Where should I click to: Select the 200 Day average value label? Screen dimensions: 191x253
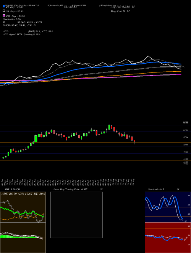coord(16,16)
